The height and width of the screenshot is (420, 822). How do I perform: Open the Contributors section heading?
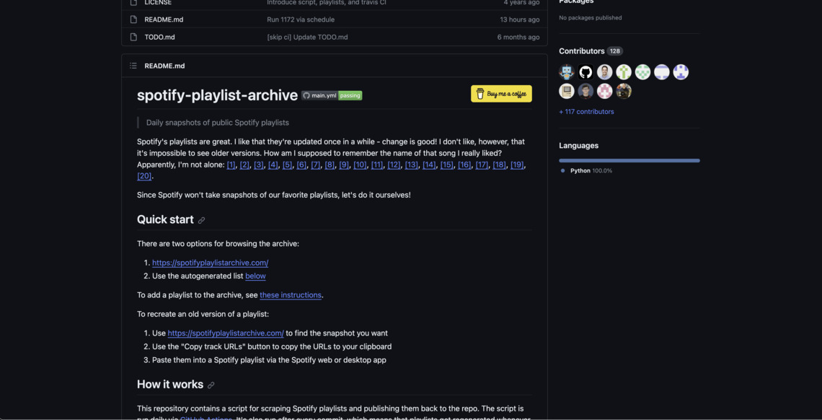tap(581, 51)
